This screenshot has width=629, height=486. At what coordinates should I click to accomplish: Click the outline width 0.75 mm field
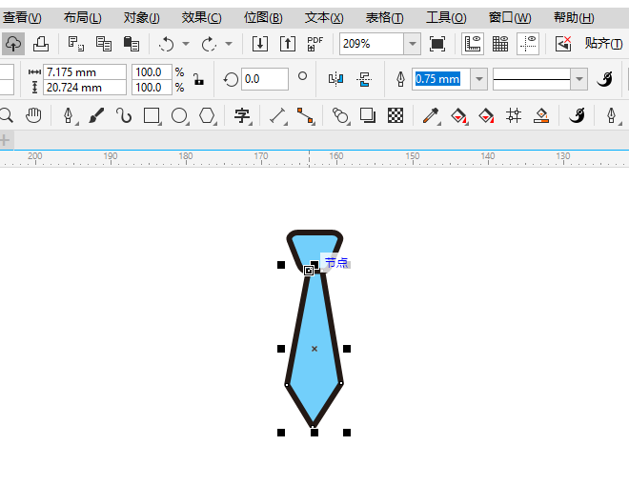point(441,79)
